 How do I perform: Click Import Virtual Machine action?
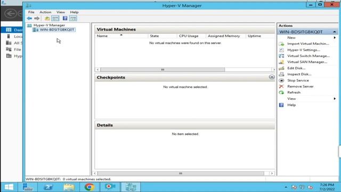coord(308,44)
